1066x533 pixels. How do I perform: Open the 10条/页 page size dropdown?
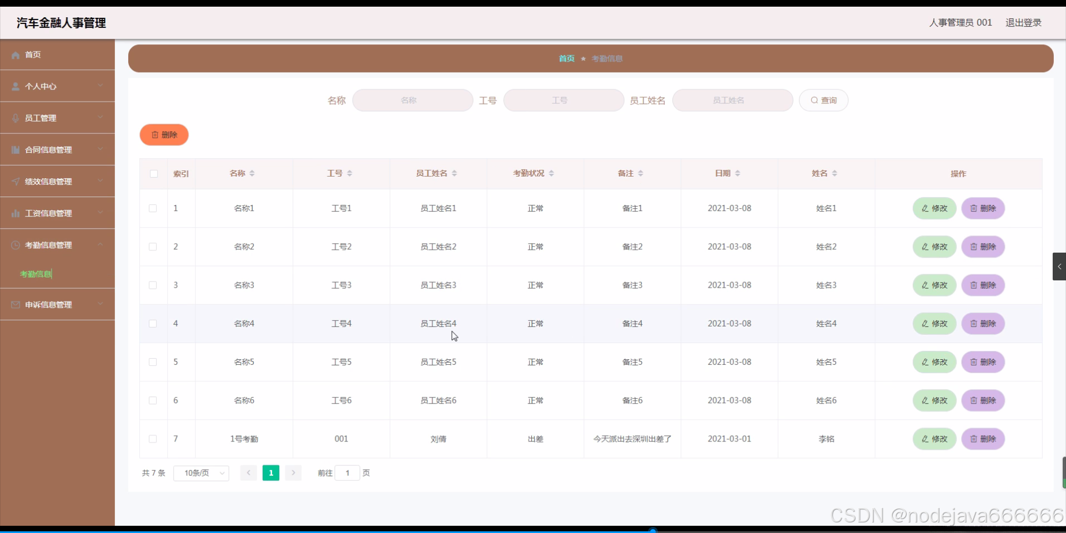tap(201, 473)
